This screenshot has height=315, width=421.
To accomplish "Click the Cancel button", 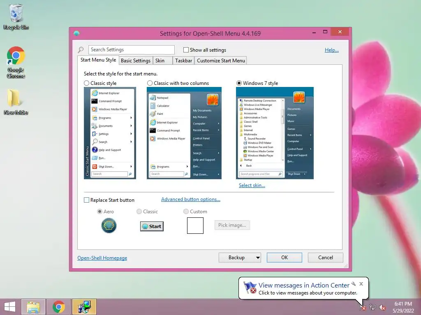I will [326, 258].
